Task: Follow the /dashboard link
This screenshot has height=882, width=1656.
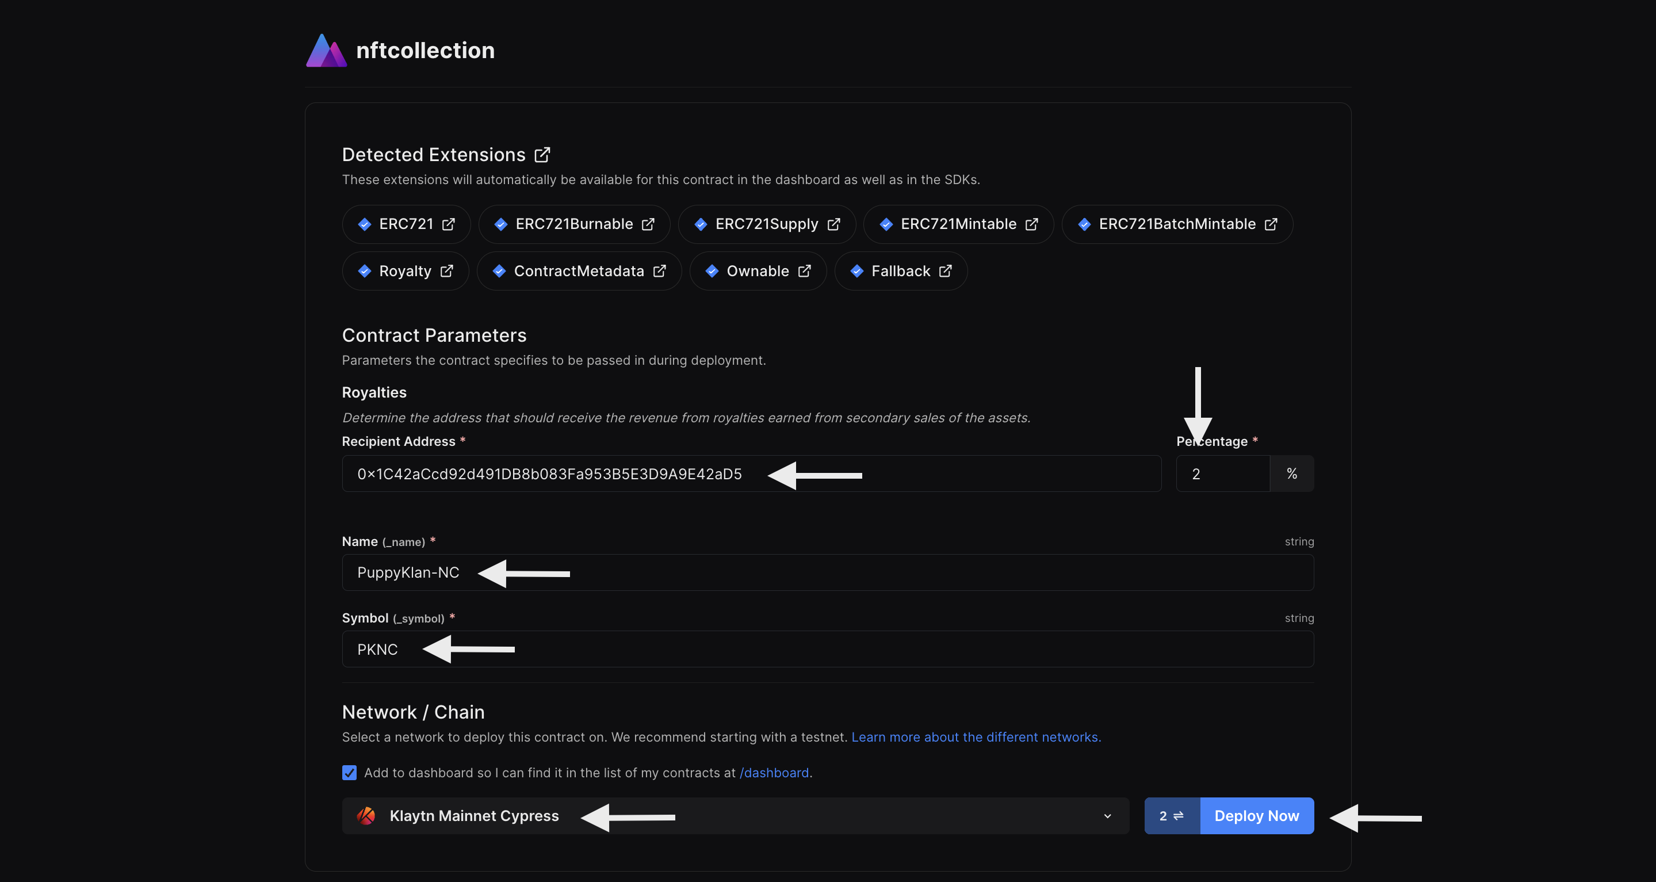Action: click(774, 773)
